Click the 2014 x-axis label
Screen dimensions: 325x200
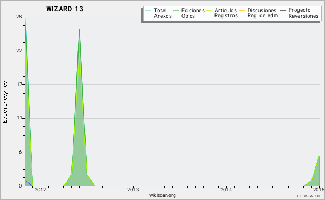(226, 189)
